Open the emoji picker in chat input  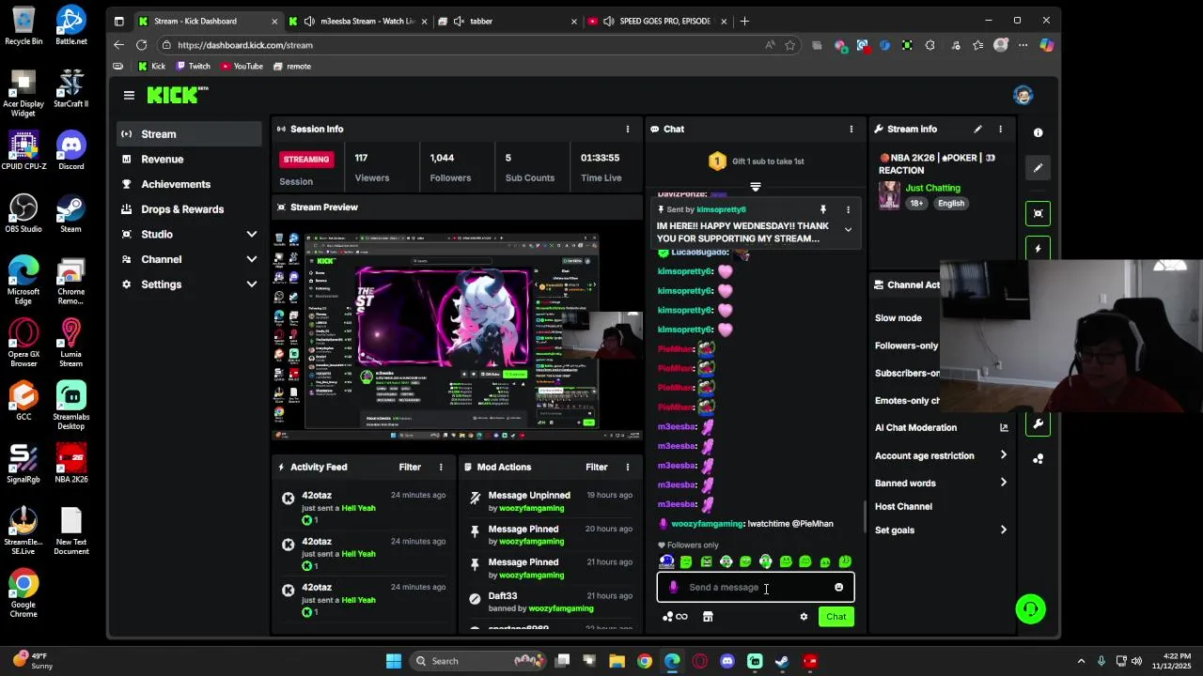838,588
